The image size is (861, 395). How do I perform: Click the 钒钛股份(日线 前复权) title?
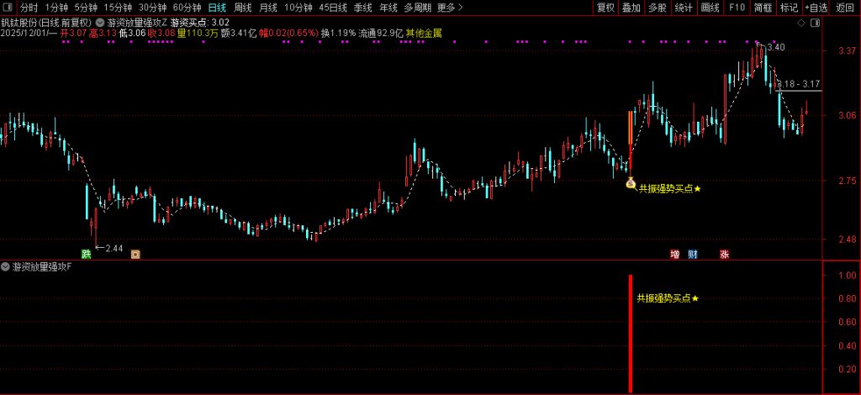tap(47, 23)
